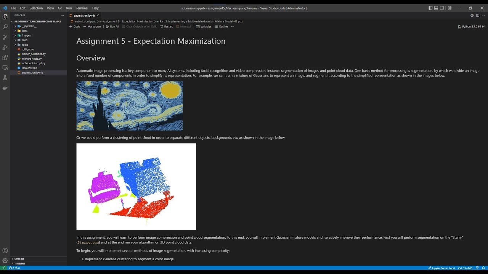Click the Interrupt kernel button
Screen dimensions: 488x274
[184, 27]
